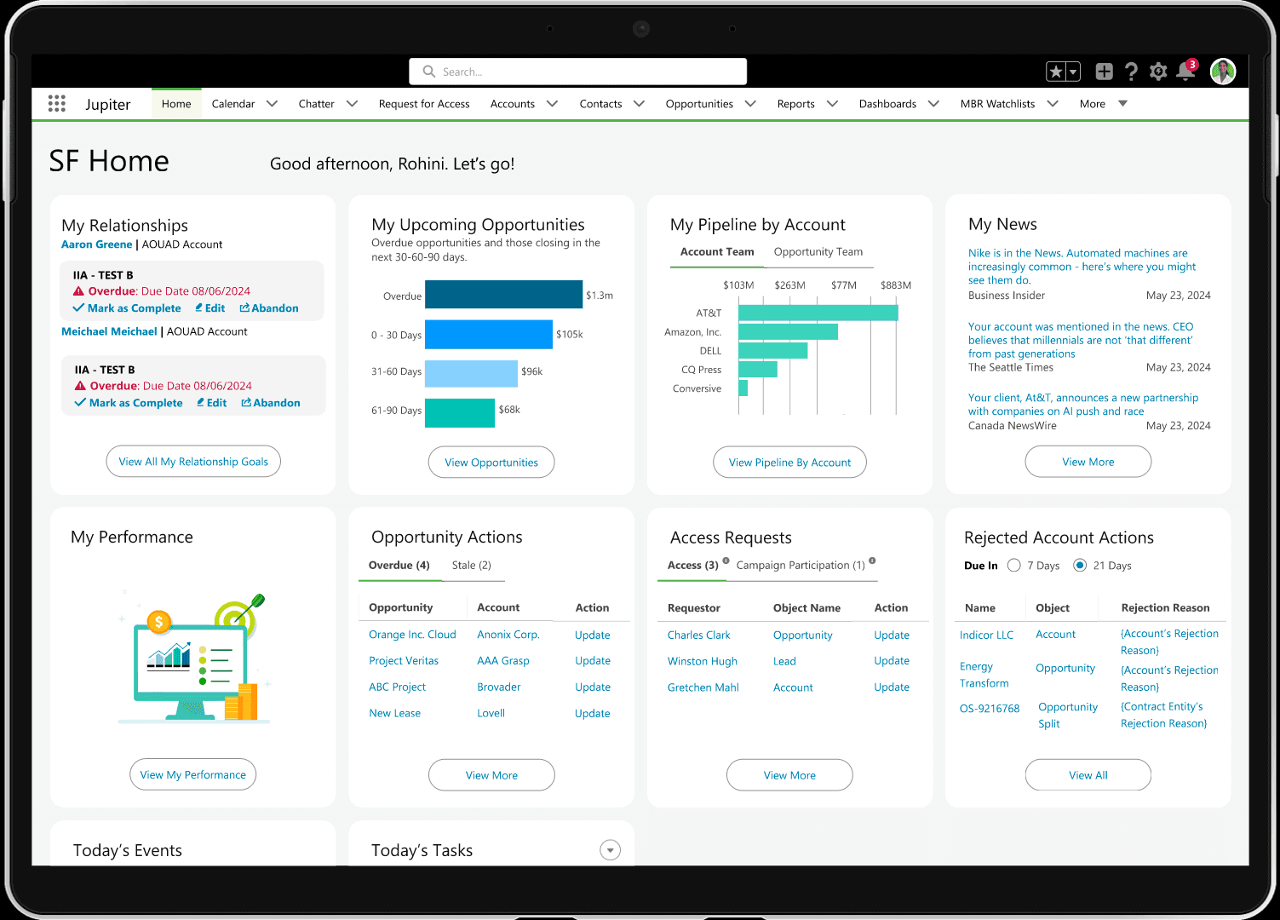Image resolution: width=1280 pixels, height=920 pixels.
Task: Click the info icon next to Campaign Participation
Action: [872, 561]
